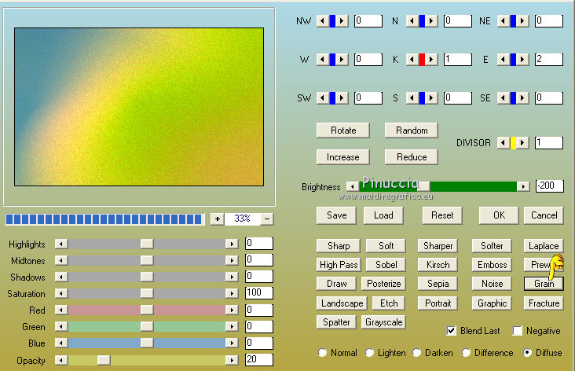Apply the Soft preset
Screen dimensions: 575x371
tap(386, 246)
